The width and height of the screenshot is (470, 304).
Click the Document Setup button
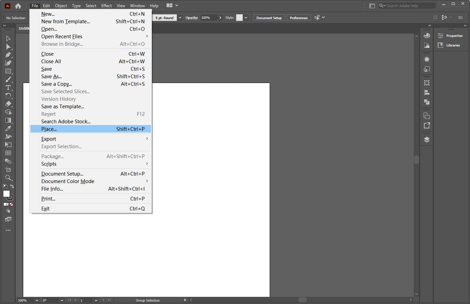pos(269,18)
